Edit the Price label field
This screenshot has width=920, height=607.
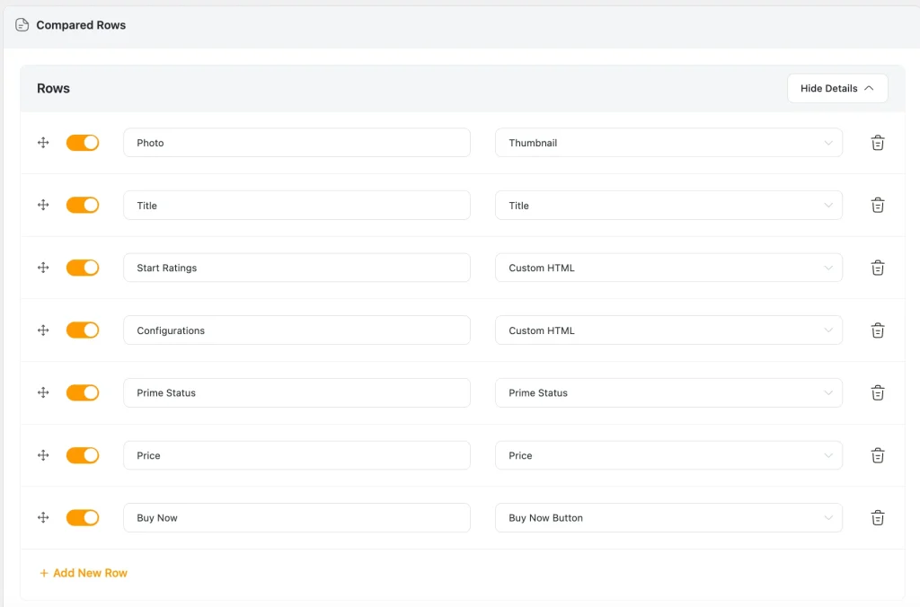pyautogui.click(x=296, y=455)
